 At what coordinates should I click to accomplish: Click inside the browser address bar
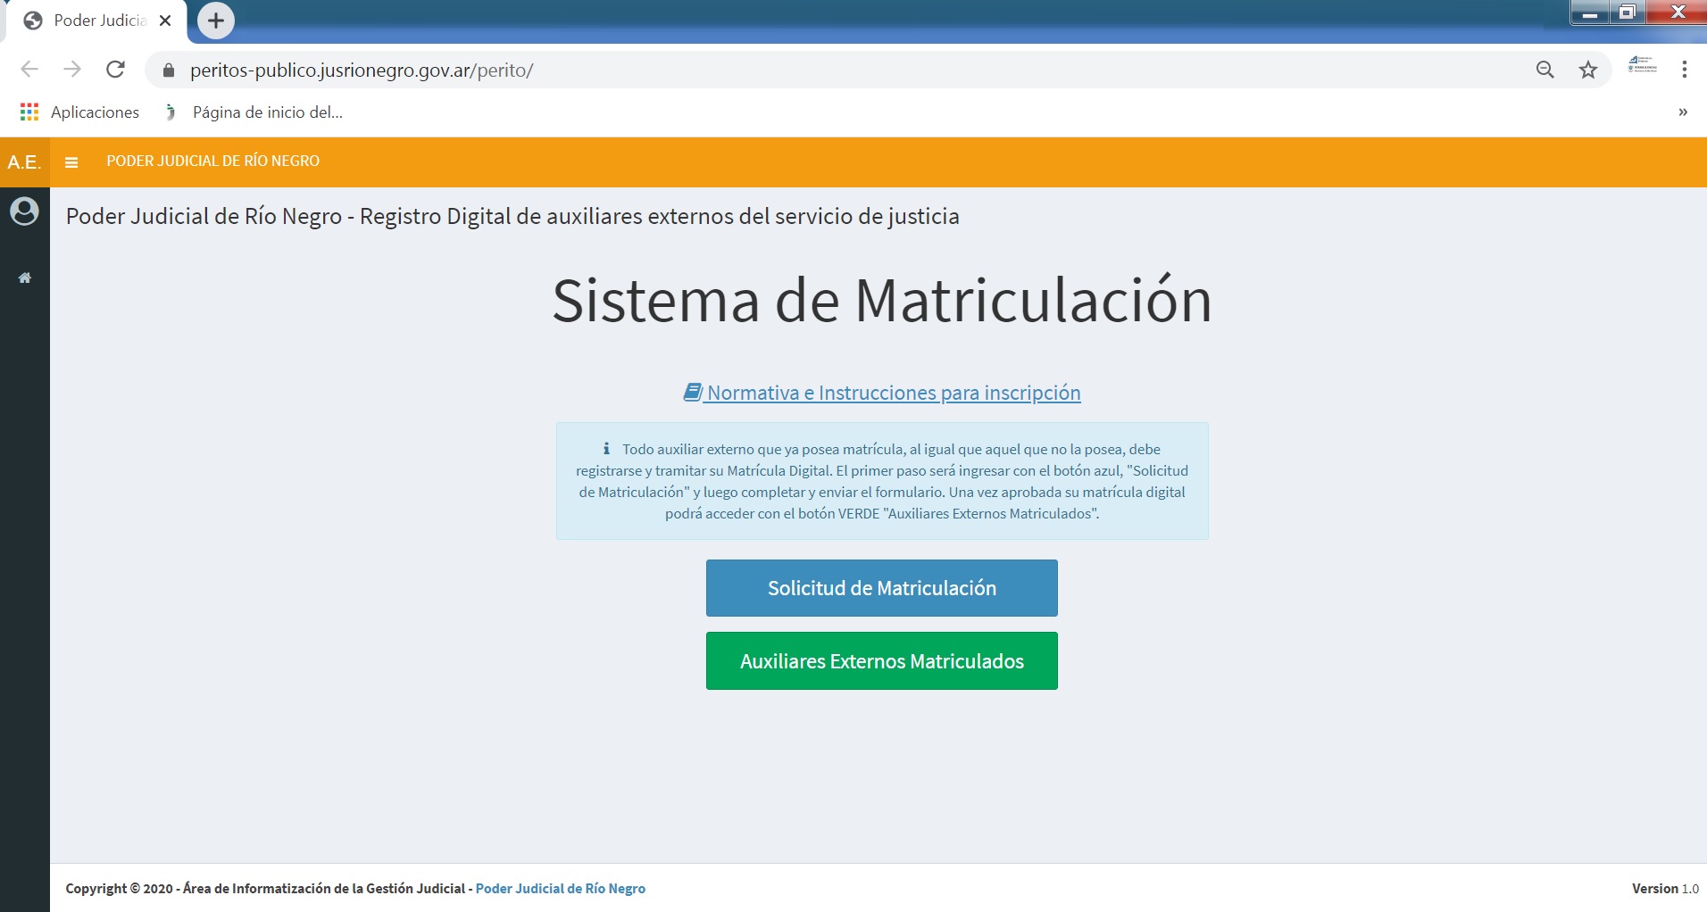625,69
